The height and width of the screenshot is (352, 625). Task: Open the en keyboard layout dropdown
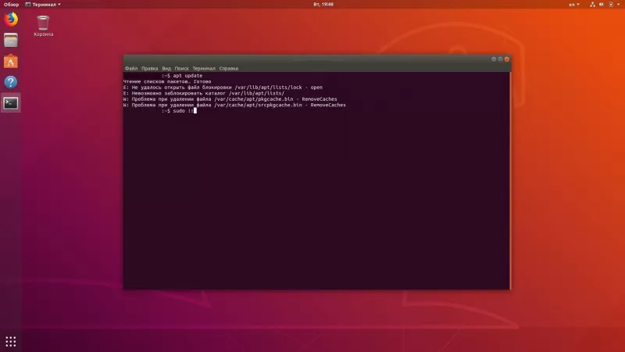pyautogui.click(x=574, y=5)
